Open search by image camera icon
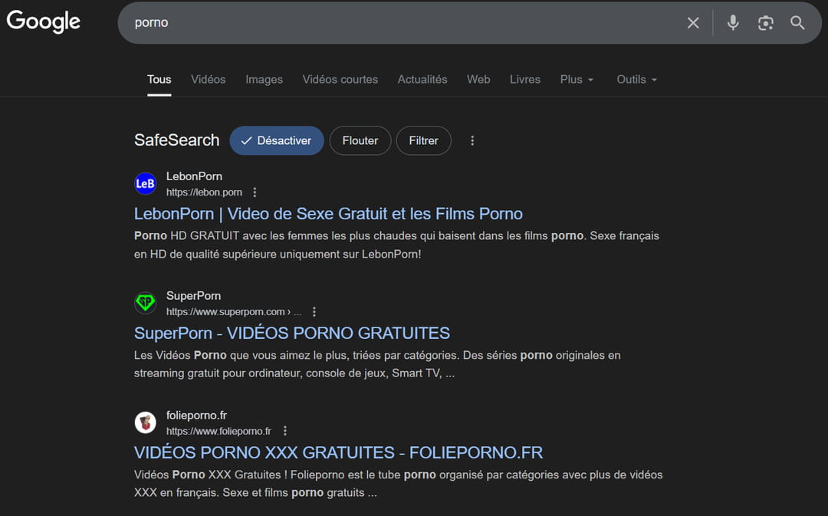The height and width of the screenshot is (516, 828). 765,23
